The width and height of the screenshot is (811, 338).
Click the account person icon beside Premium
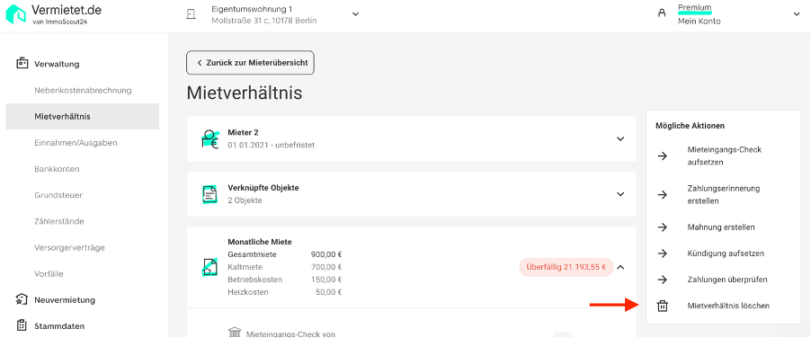pos(662,14)
